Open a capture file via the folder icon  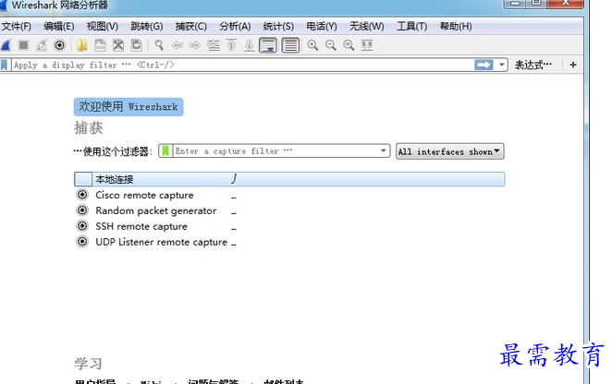point(81,45)
